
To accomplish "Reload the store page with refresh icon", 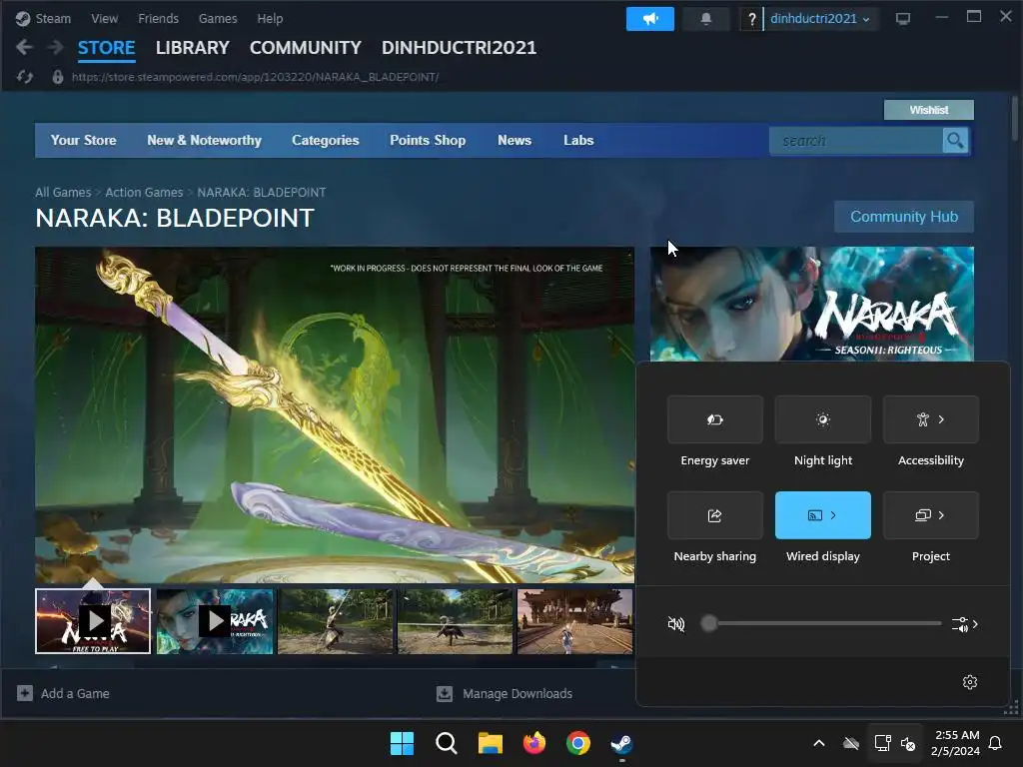I will click(x=25, y=77).
